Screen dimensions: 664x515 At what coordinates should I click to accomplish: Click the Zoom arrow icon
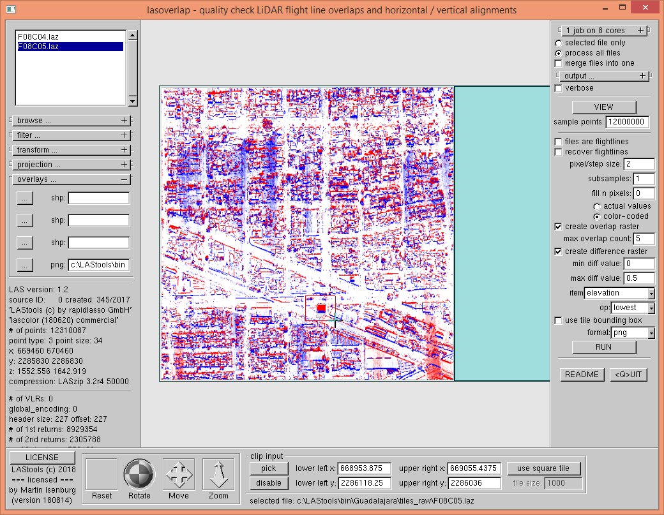coord(218,474)
